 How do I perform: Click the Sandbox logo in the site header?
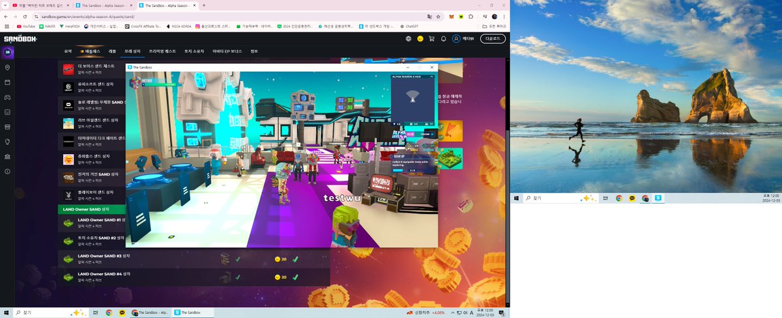(21, 38)
